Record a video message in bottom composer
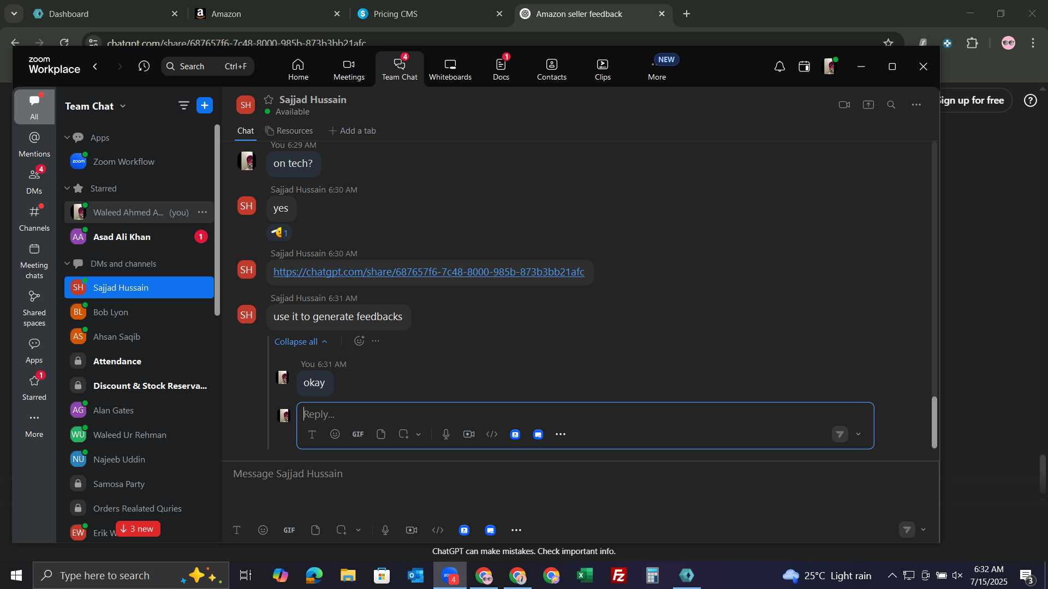This screenshot has height=589, width=1048. 412,530
